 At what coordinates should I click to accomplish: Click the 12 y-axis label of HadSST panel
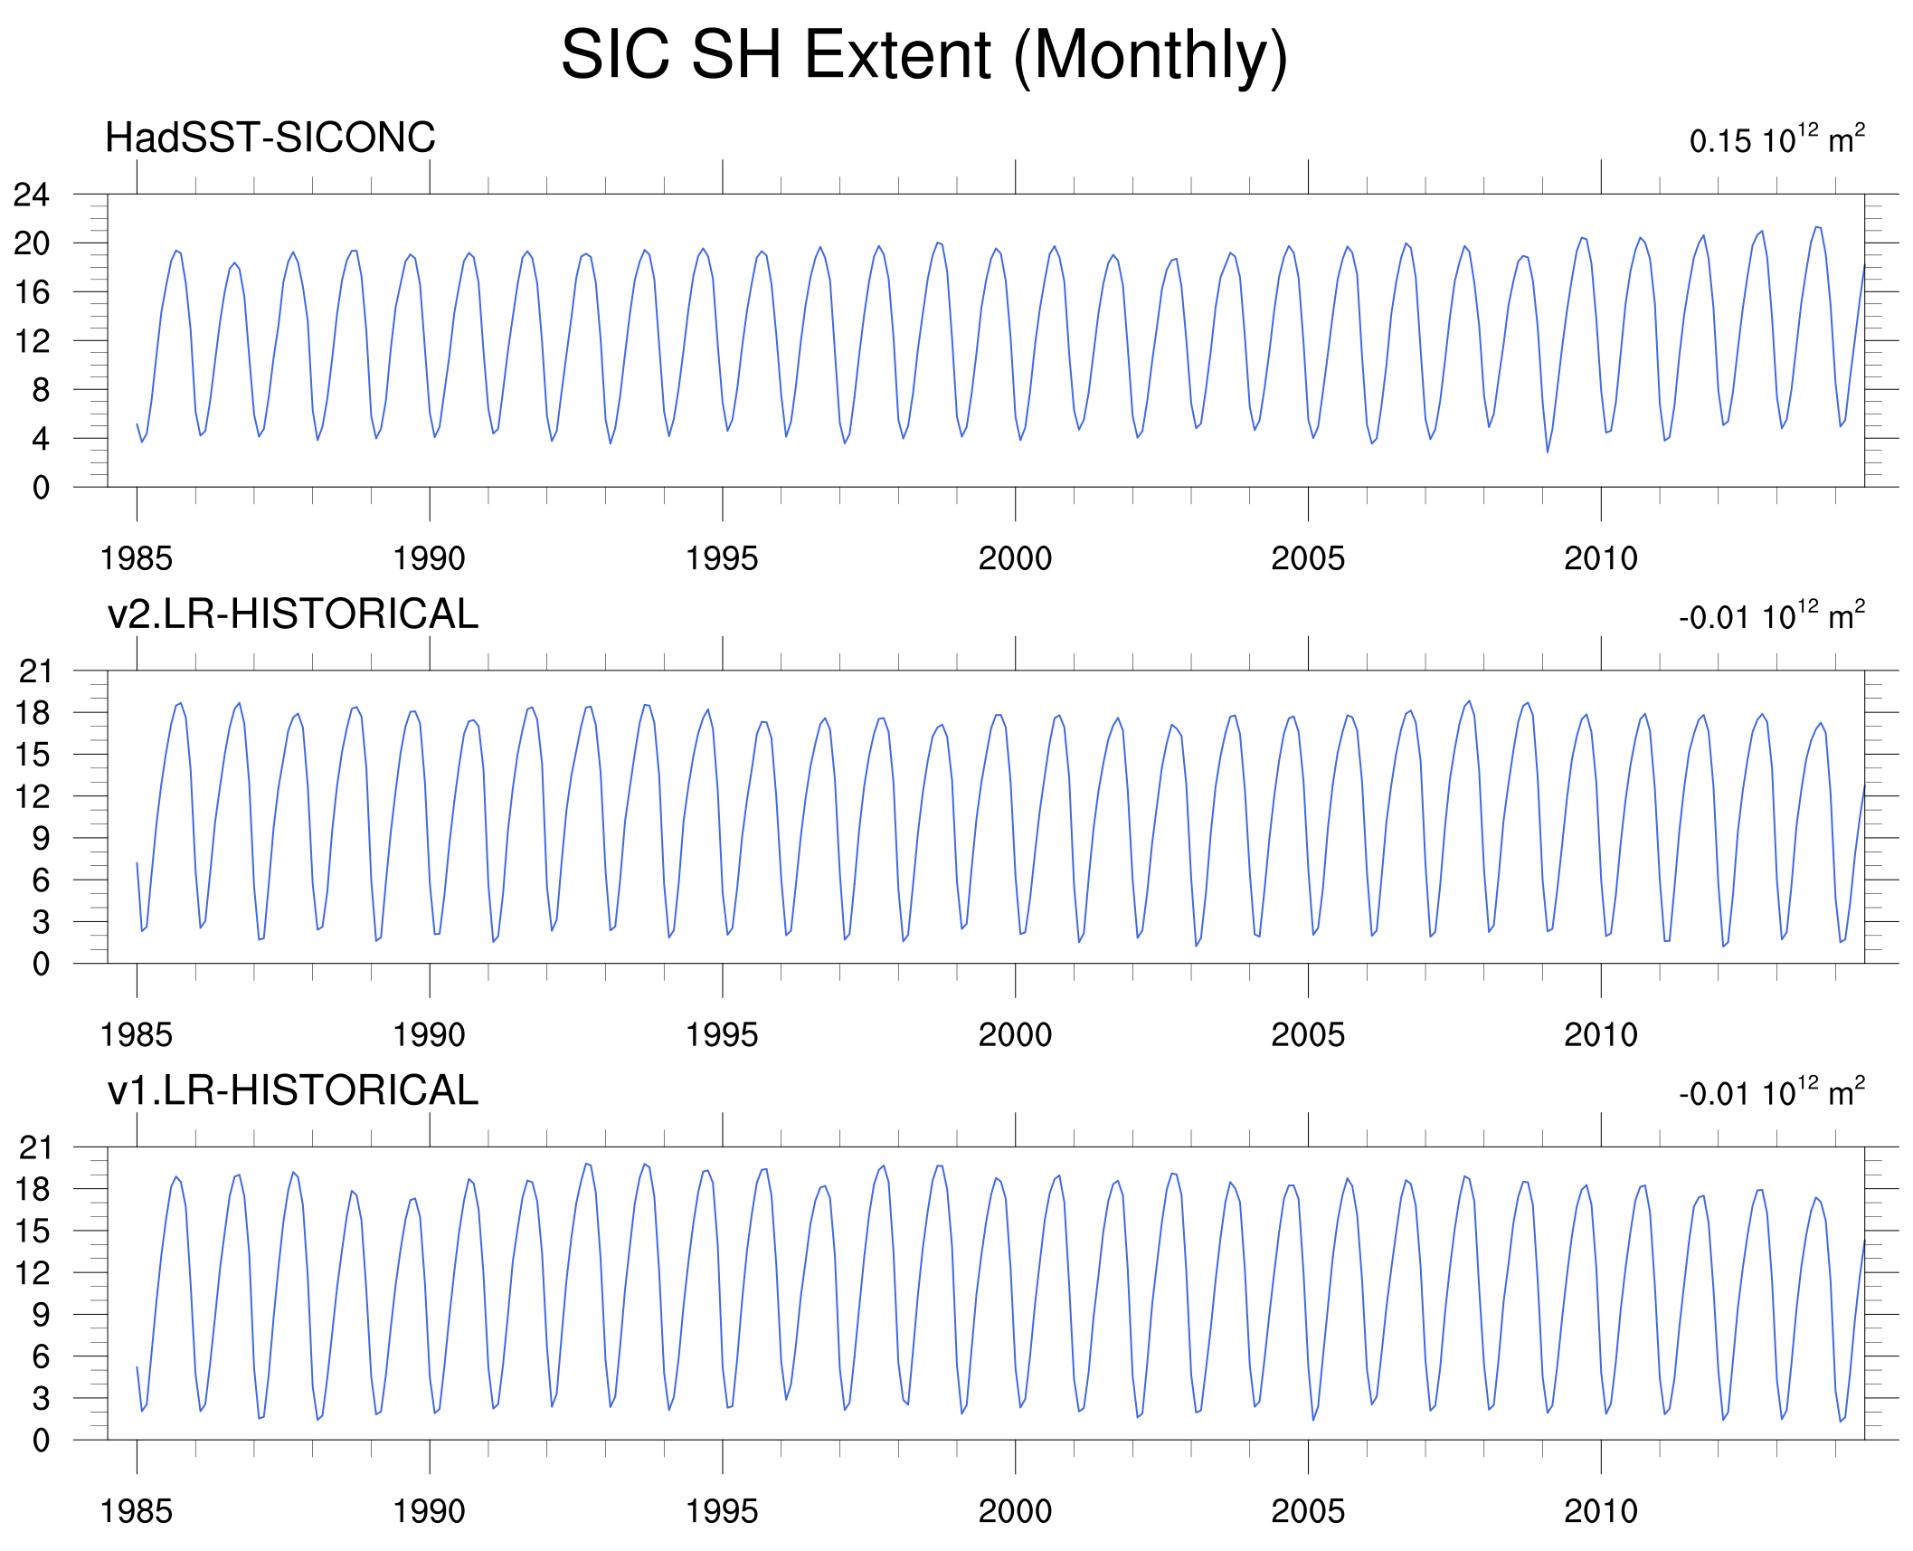[x=32, y=341]
